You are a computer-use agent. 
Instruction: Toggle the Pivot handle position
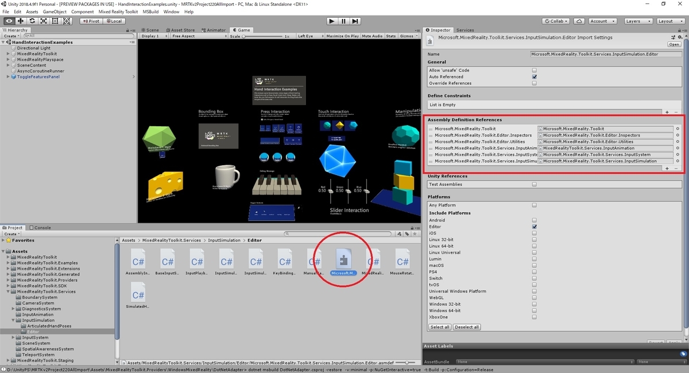tap(91, 21)
